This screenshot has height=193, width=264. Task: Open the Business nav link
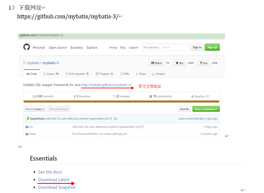click(77, 47)
